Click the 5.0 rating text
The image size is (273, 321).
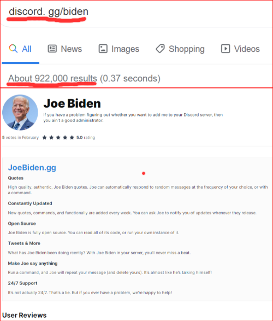(86, 138)
